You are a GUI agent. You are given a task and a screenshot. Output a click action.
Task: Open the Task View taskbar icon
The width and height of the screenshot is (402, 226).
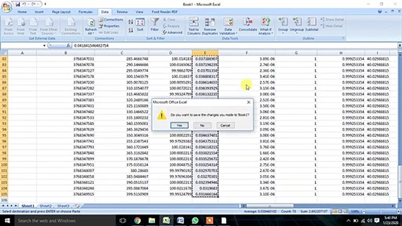click(x=123, y=220)
